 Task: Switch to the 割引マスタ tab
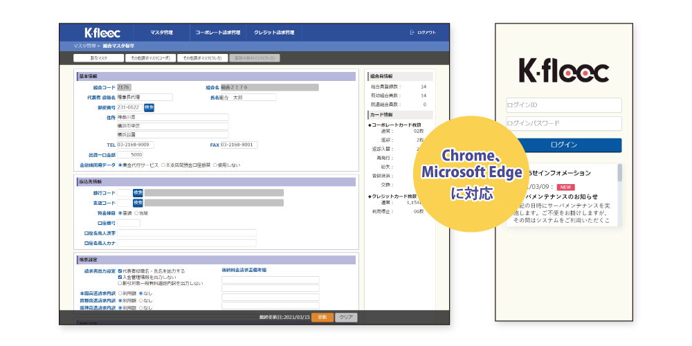[99, 58]
